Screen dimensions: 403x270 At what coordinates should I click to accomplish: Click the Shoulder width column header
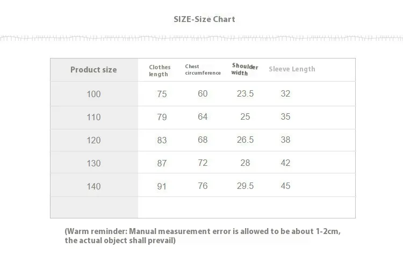coord(244,69)
